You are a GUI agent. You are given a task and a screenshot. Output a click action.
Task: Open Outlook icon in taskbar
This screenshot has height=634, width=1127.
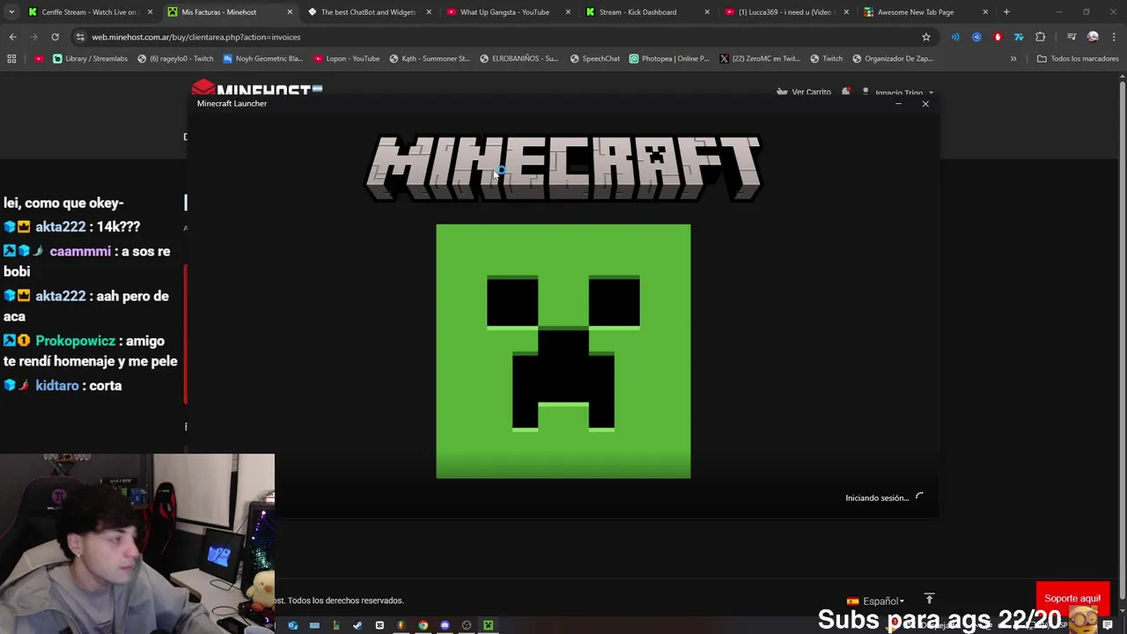coord(292,625)
